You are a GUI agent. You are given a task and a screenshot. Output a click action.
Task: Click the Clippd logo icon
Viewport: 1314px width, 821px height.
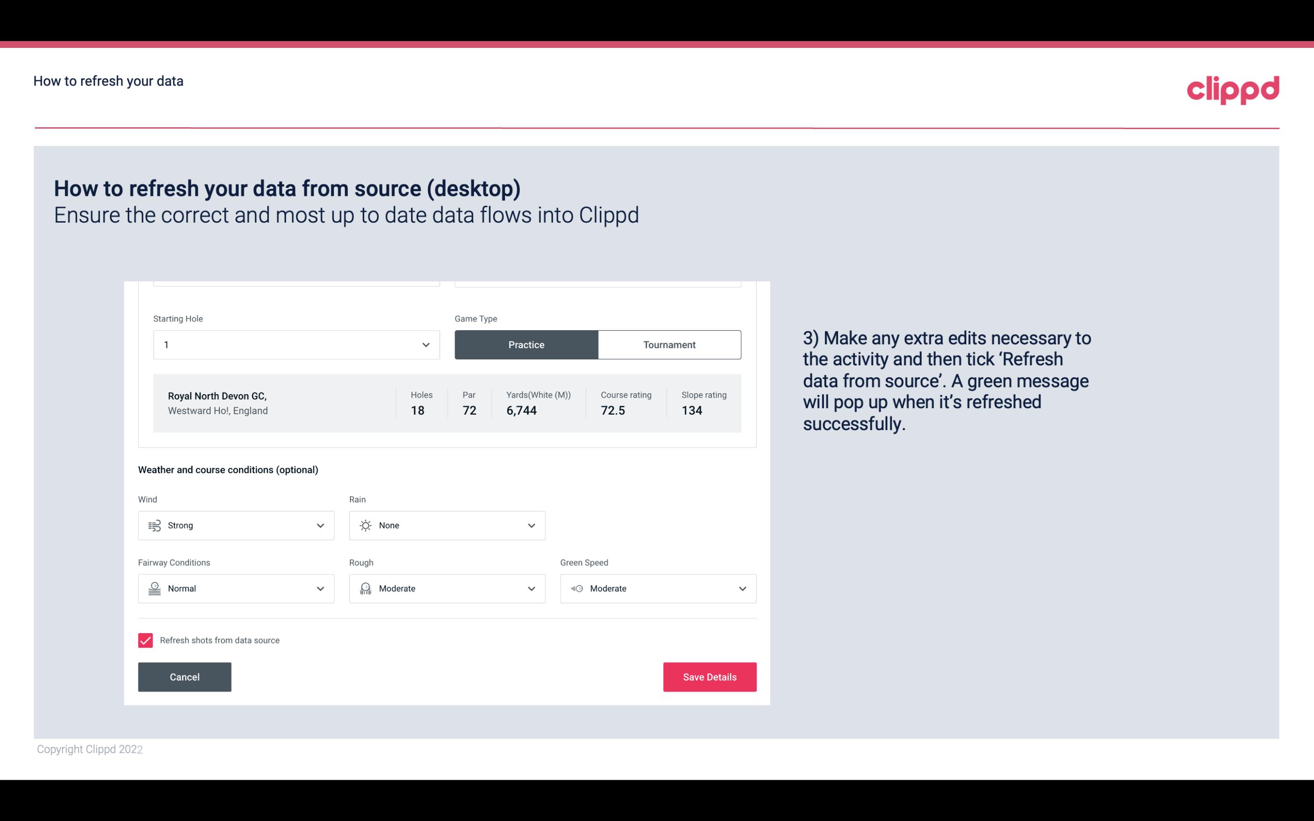(1233, 88)
